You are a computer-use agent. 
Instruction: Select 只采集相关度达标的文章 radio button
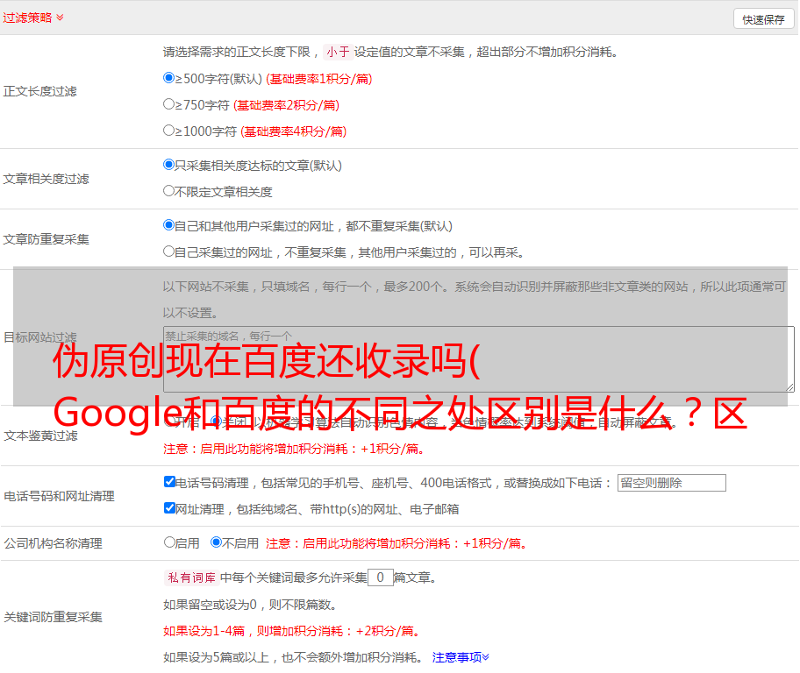[x=168, y=165]
